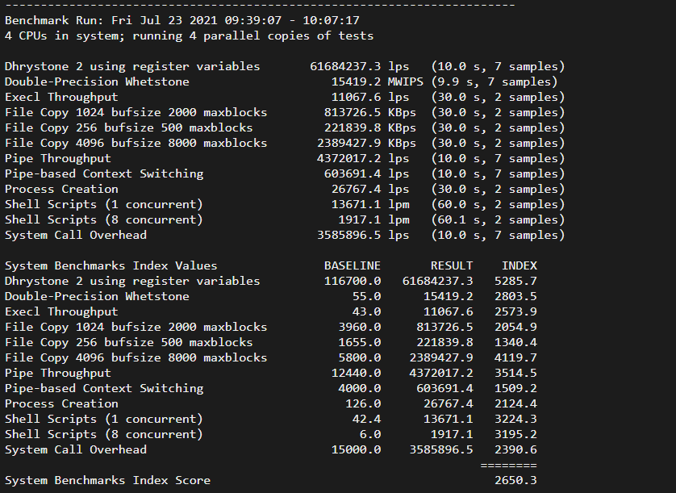Click the 813726.5 KBps file copy value

tap(370, 113)
